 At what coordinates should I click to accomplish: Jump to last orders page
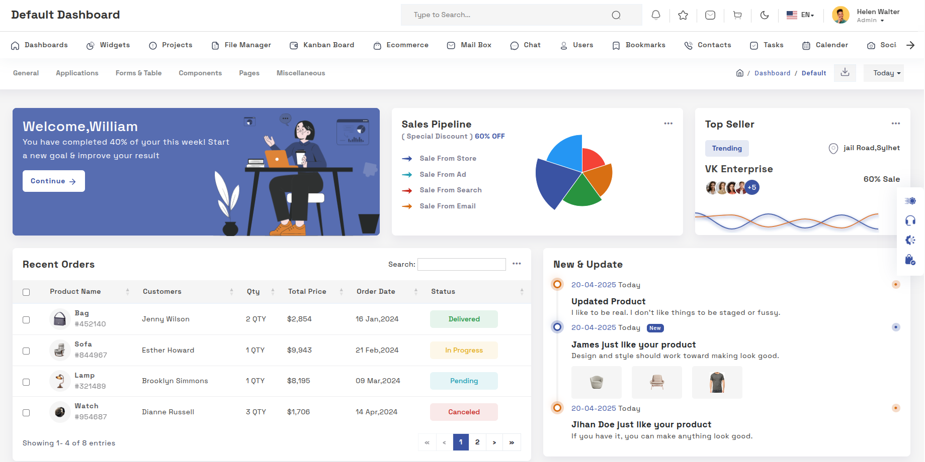pos(512,442)
